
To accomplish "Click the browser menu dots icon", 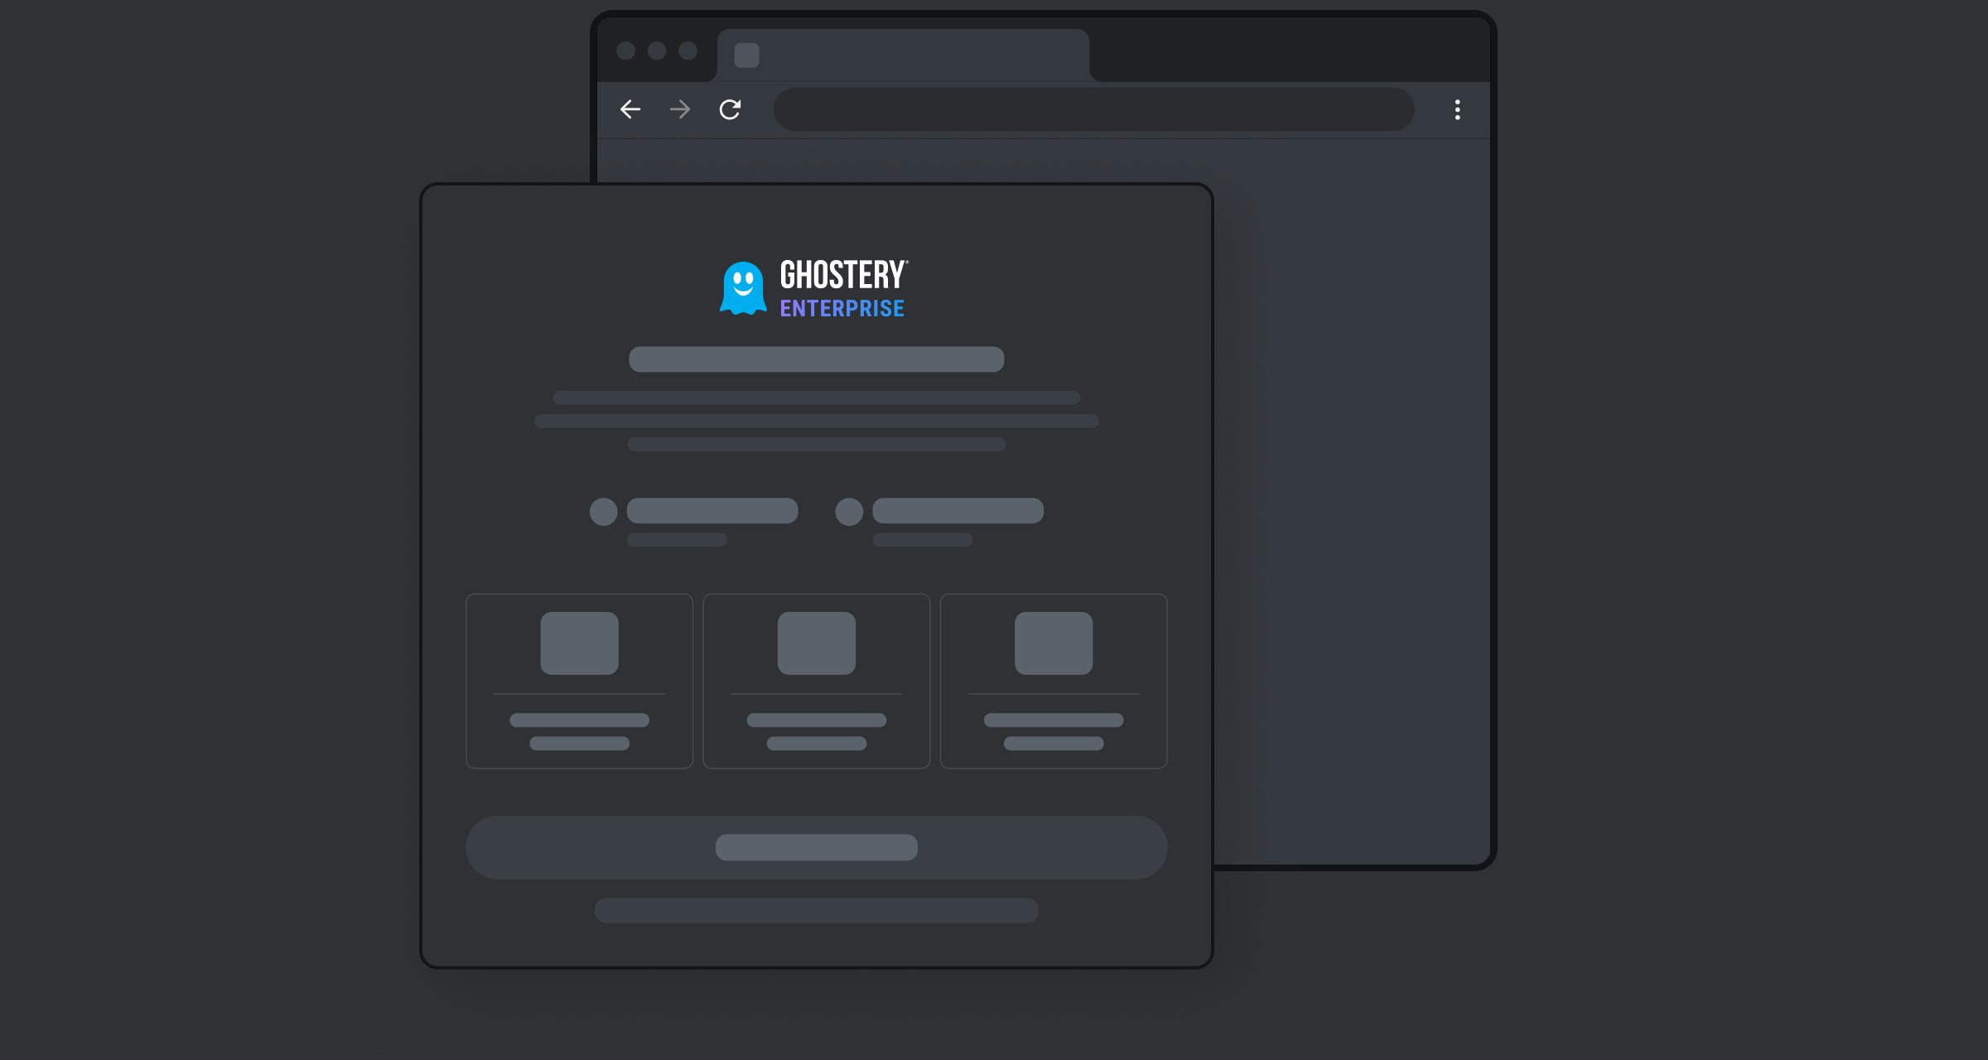I will coord(1457,109).
